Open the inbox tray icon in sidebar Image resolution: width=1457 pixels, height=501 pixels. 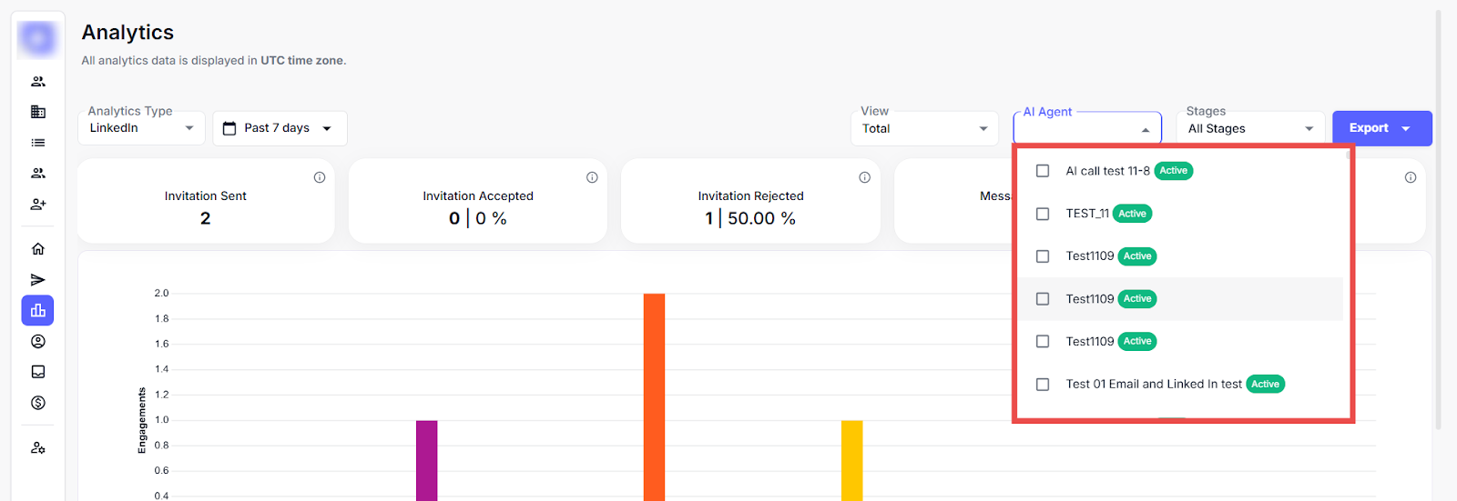pyautogui.click(x=37, y=372)
